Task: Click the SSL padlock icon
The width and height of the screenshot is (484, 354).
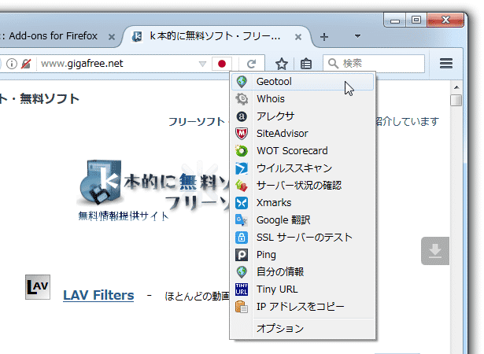Action: coord(242,238)
